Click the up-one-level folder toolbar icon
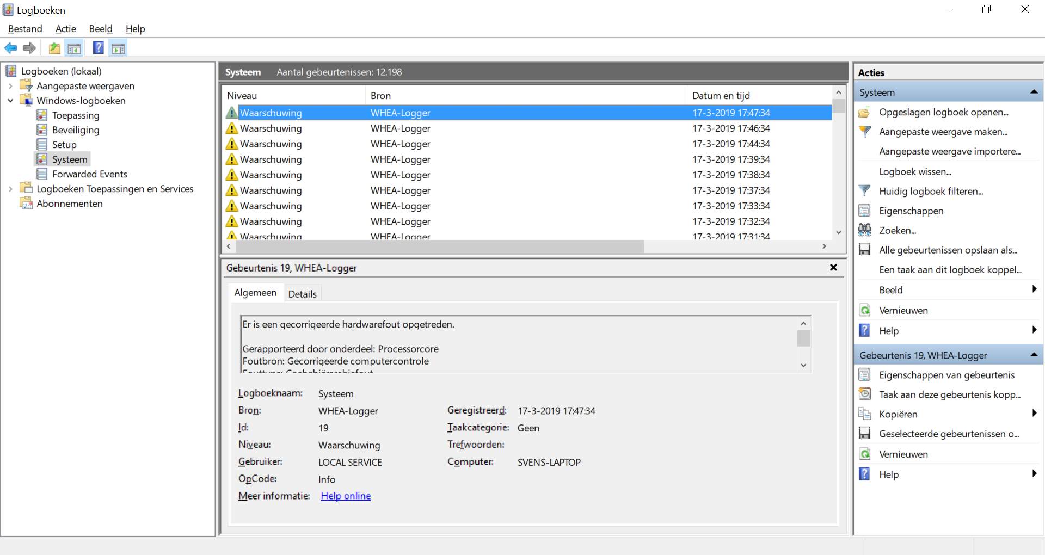 coord(54,48)
